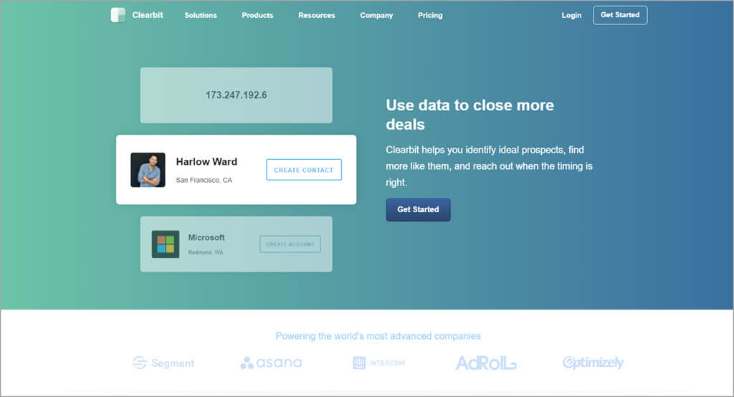Open the Solutions menu
The height and width of the screenshot is (397, 734).
pyautogui.click(x=201, y=15)
